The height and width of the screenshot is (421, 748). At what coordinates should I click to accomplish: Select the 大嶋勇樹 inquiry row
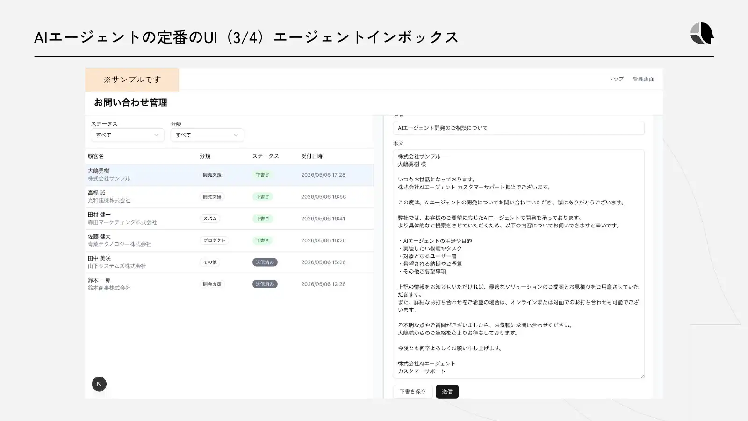[x=229, y=175]
